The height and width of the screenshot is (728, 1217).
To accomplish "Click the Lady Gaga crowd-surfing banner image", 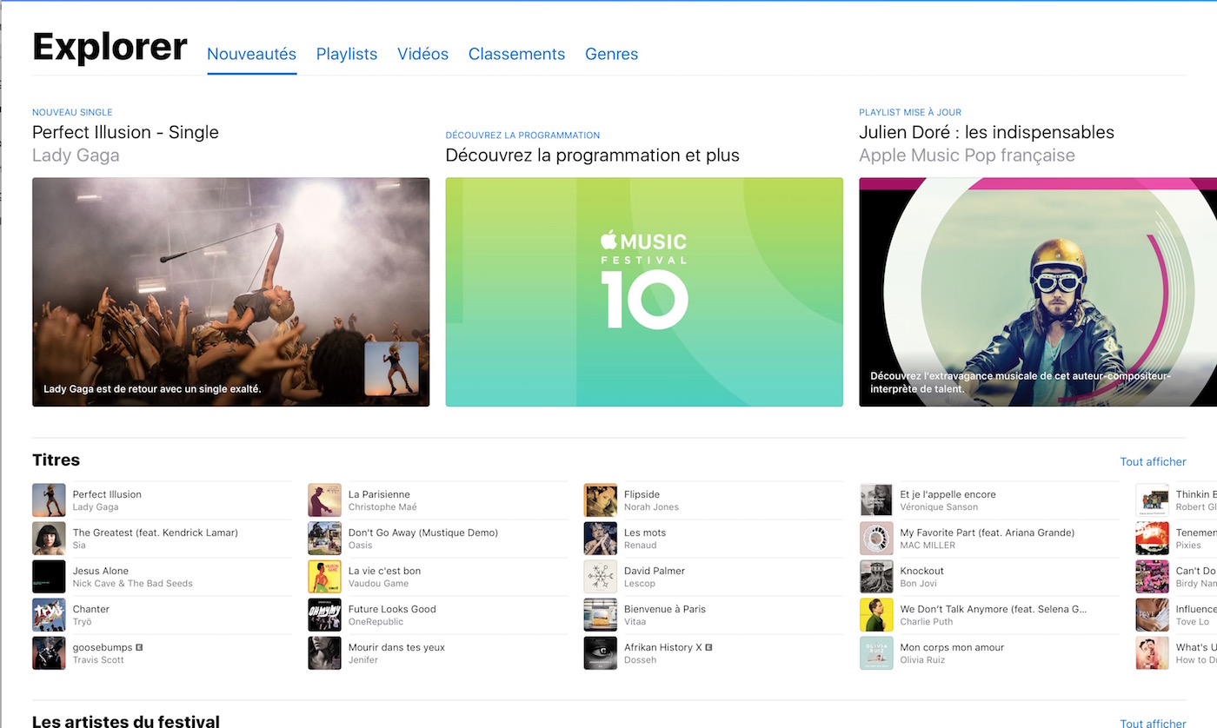I will click(230, 292).
